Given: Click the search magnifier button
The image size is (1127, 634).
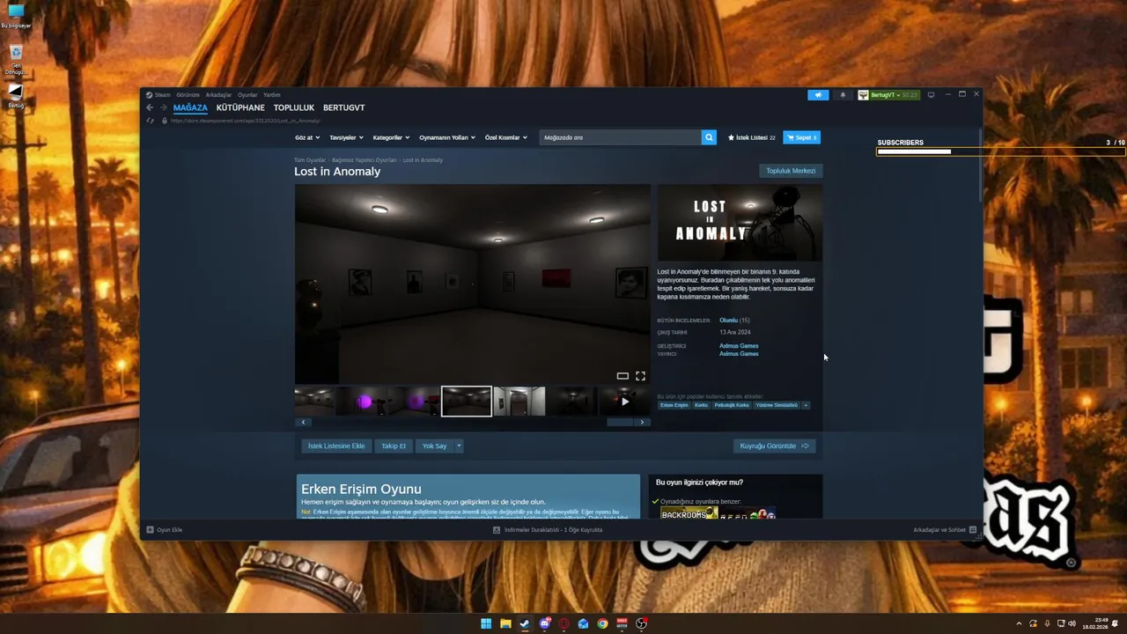Looking at the screenshot, I should click(x=709, y=137).
